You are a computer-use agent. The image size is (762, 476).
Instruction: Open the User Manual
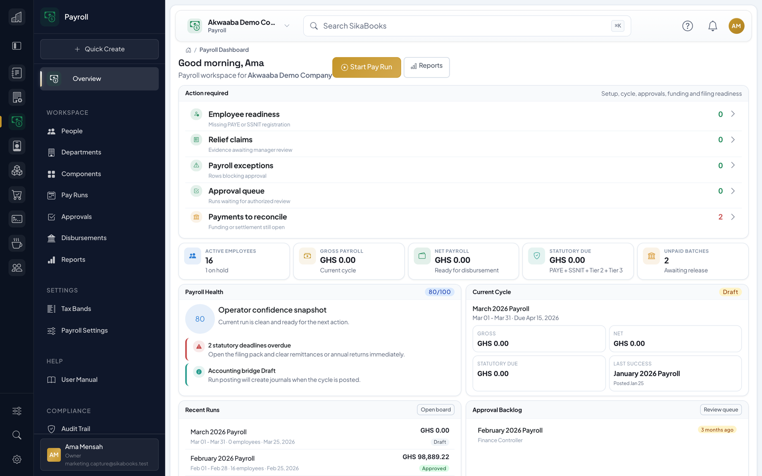pos(100,380)
